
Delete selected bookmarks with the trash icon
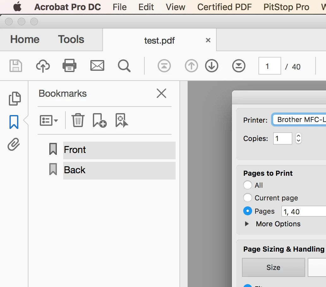78,120
